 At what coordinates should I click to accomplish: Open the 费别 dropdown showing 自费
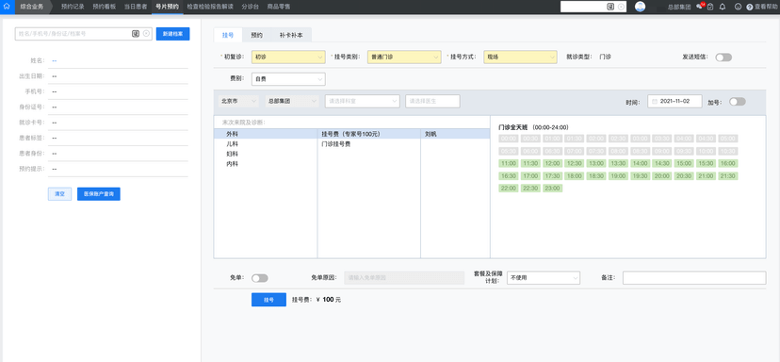click(288, 79)
